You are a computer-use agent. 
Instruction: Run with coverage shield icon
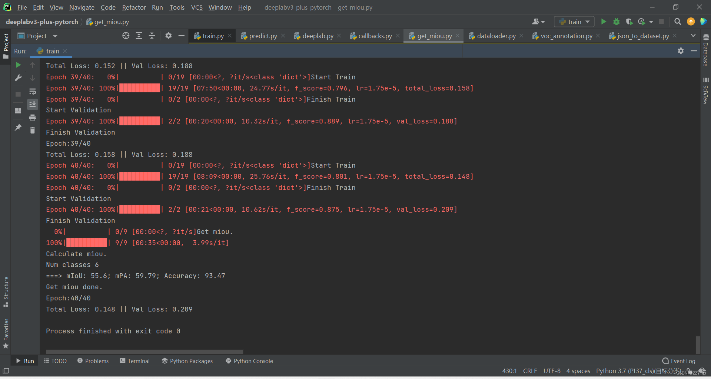629,22
